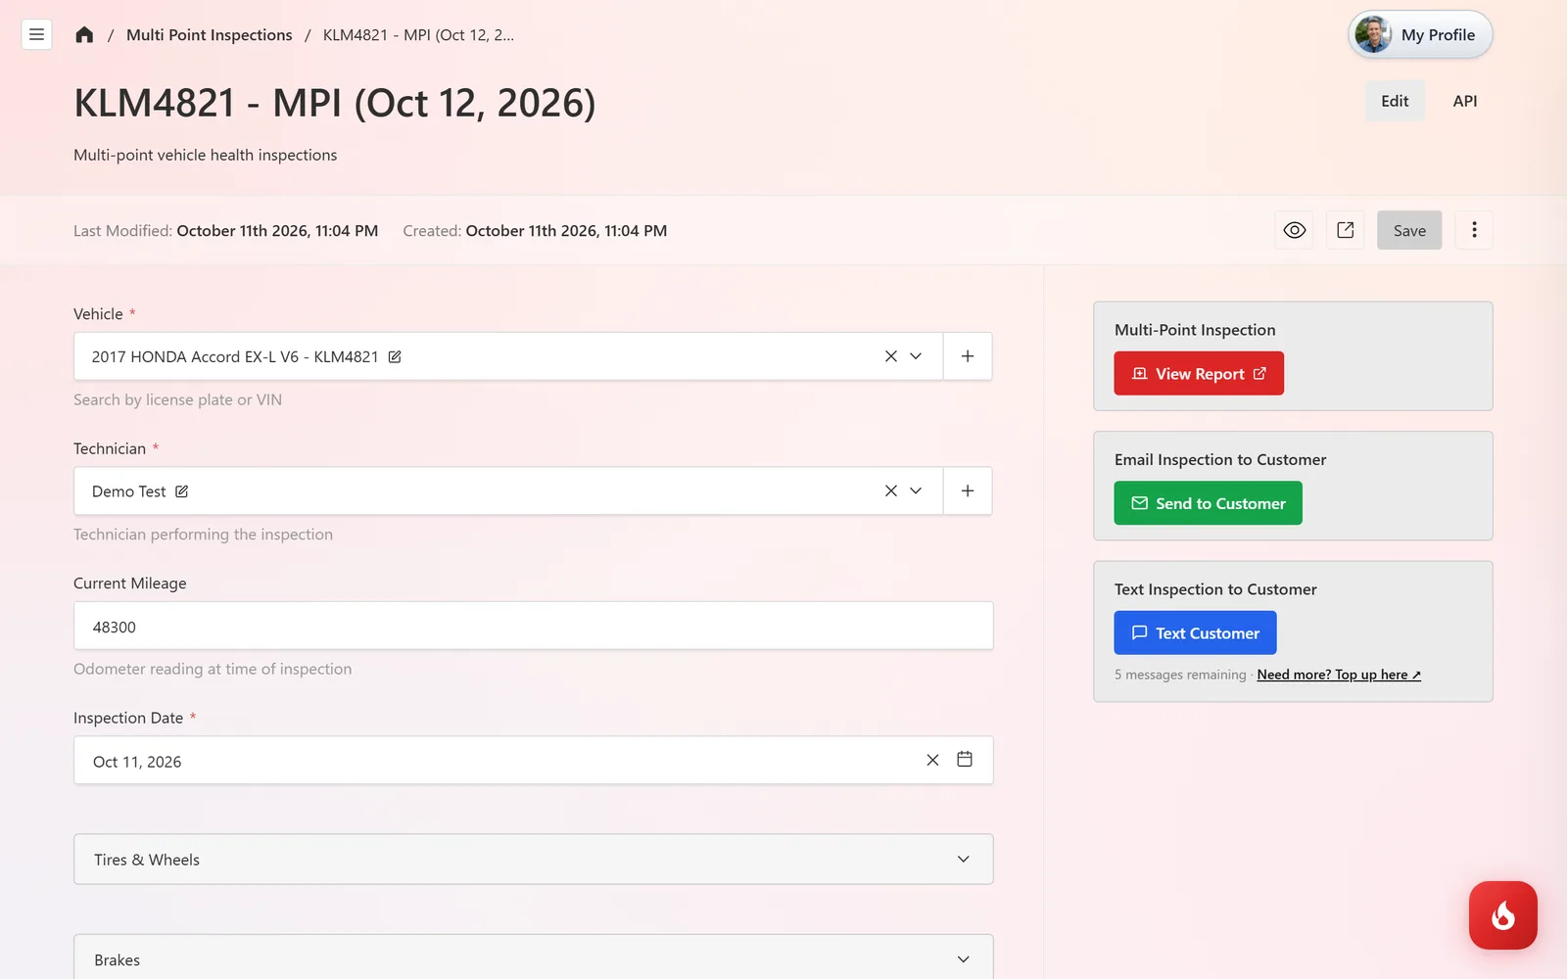Click the Technician select field
Image resolution: width=1567 pixels, height=979 pixels.
coord(508,491)
